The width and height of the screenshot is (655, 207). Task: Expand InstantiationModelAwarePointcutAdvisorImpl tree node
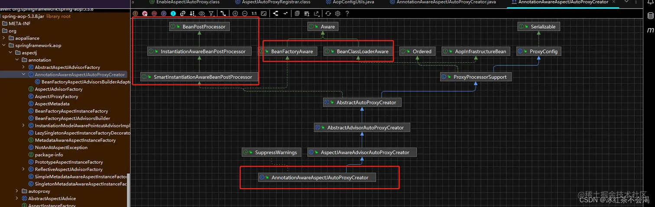23,126
